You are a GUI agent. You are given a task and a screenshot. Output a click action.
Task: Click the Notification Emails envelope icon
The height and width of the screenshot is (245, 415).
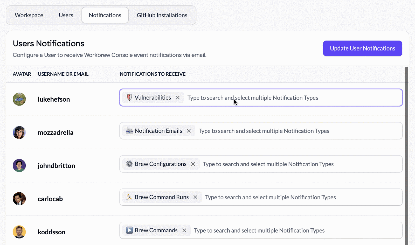pos(129,131)
